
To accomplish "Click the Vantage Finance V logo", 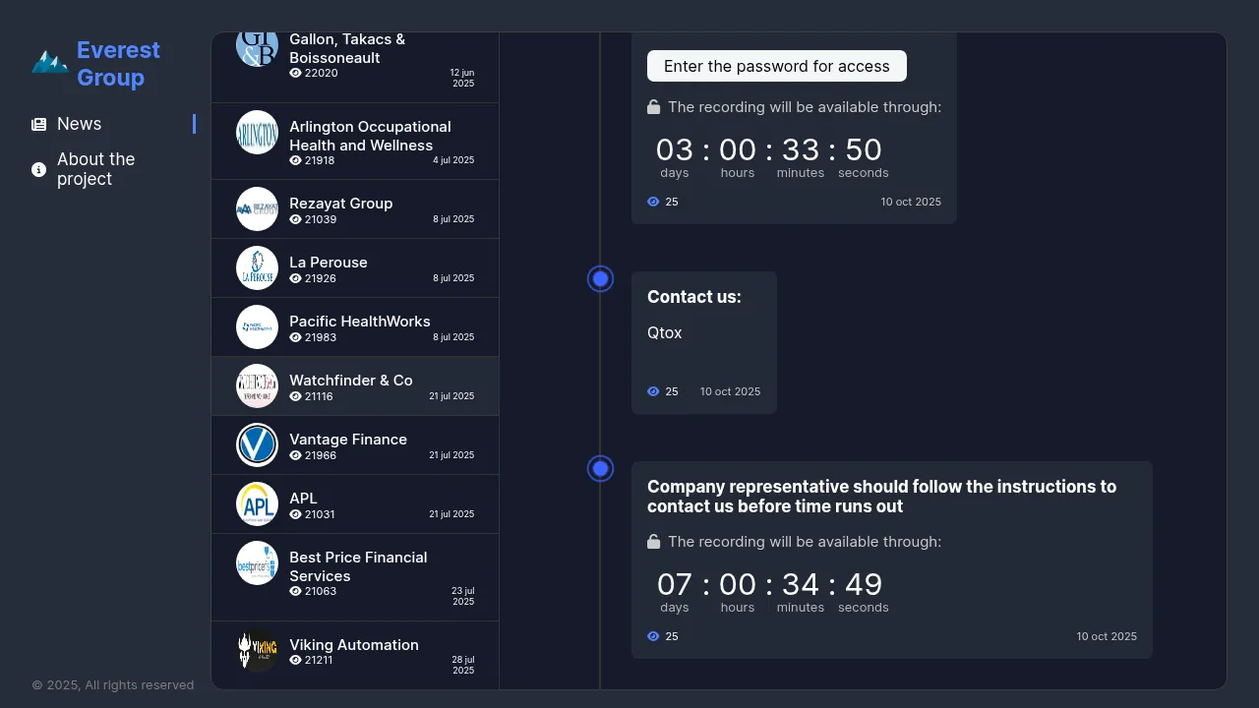I will point(257,445).
